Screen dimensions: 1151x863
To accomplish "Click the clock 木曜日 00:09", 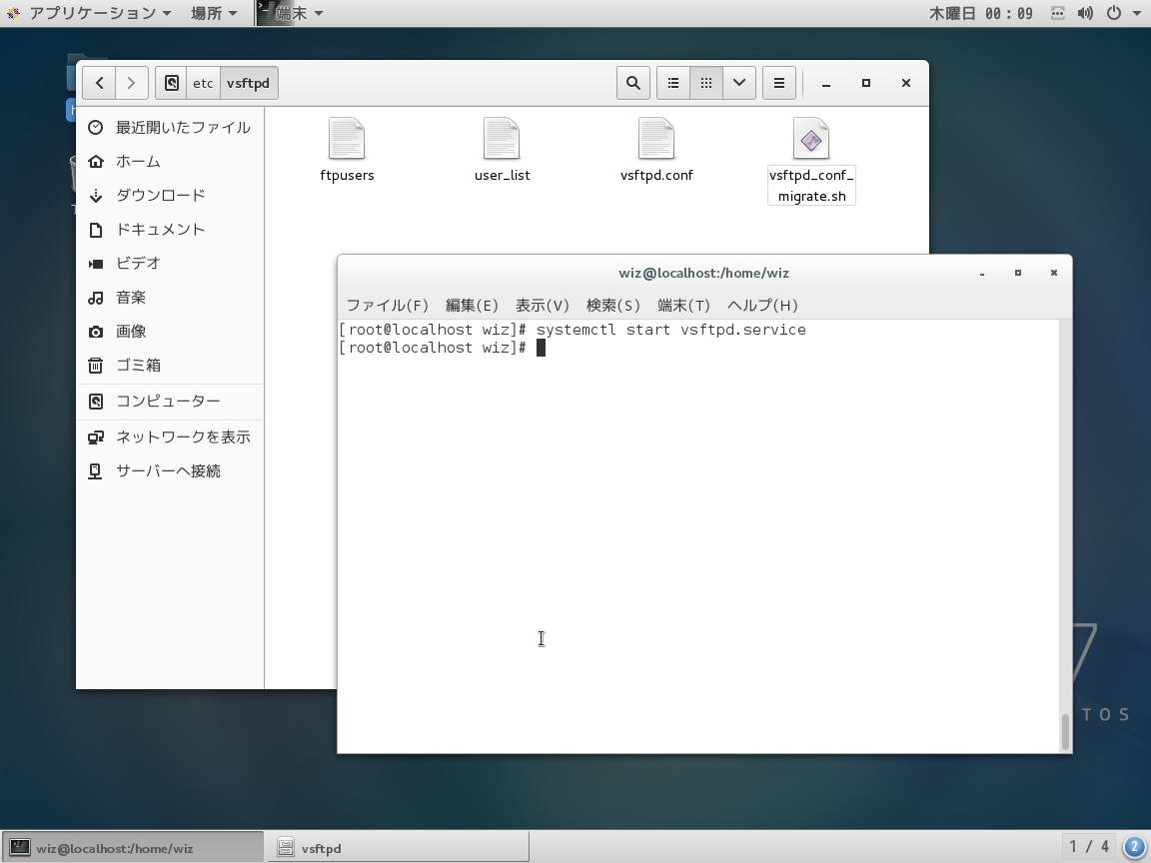I will (x=981, y=13).
